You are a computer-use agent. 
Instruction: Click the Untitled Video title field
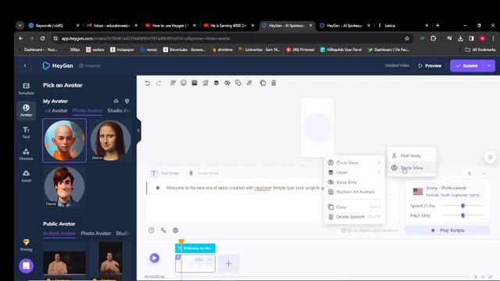point(397,66)
